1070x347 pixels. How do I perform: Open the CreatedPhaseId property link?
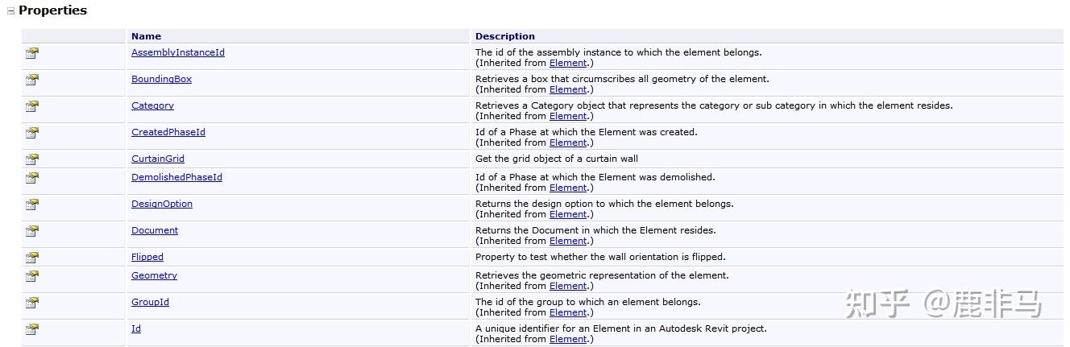point(168,132)
